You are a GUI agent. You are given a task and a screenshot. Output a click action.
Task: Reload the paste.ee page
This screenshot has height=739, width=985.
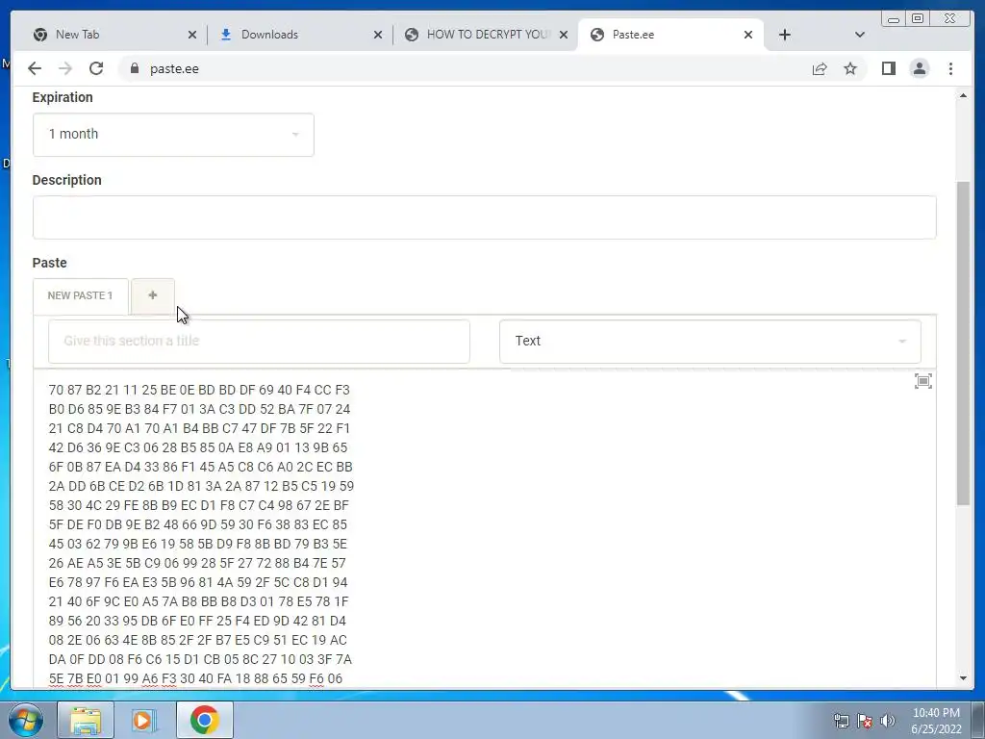tap(96, 68)
